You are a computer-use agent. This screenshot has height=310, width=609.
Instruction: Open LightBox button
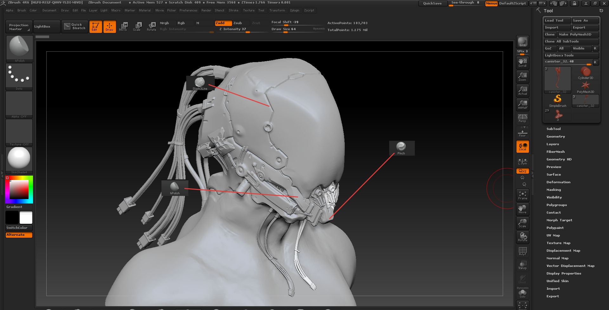(47, 27)
